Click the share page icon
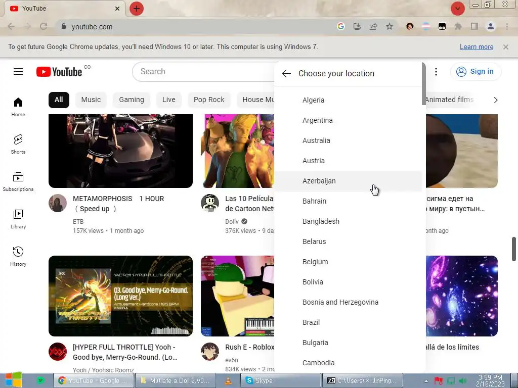Image resolution: width=518 pixels, height=388 pixels. pos(373,26)
